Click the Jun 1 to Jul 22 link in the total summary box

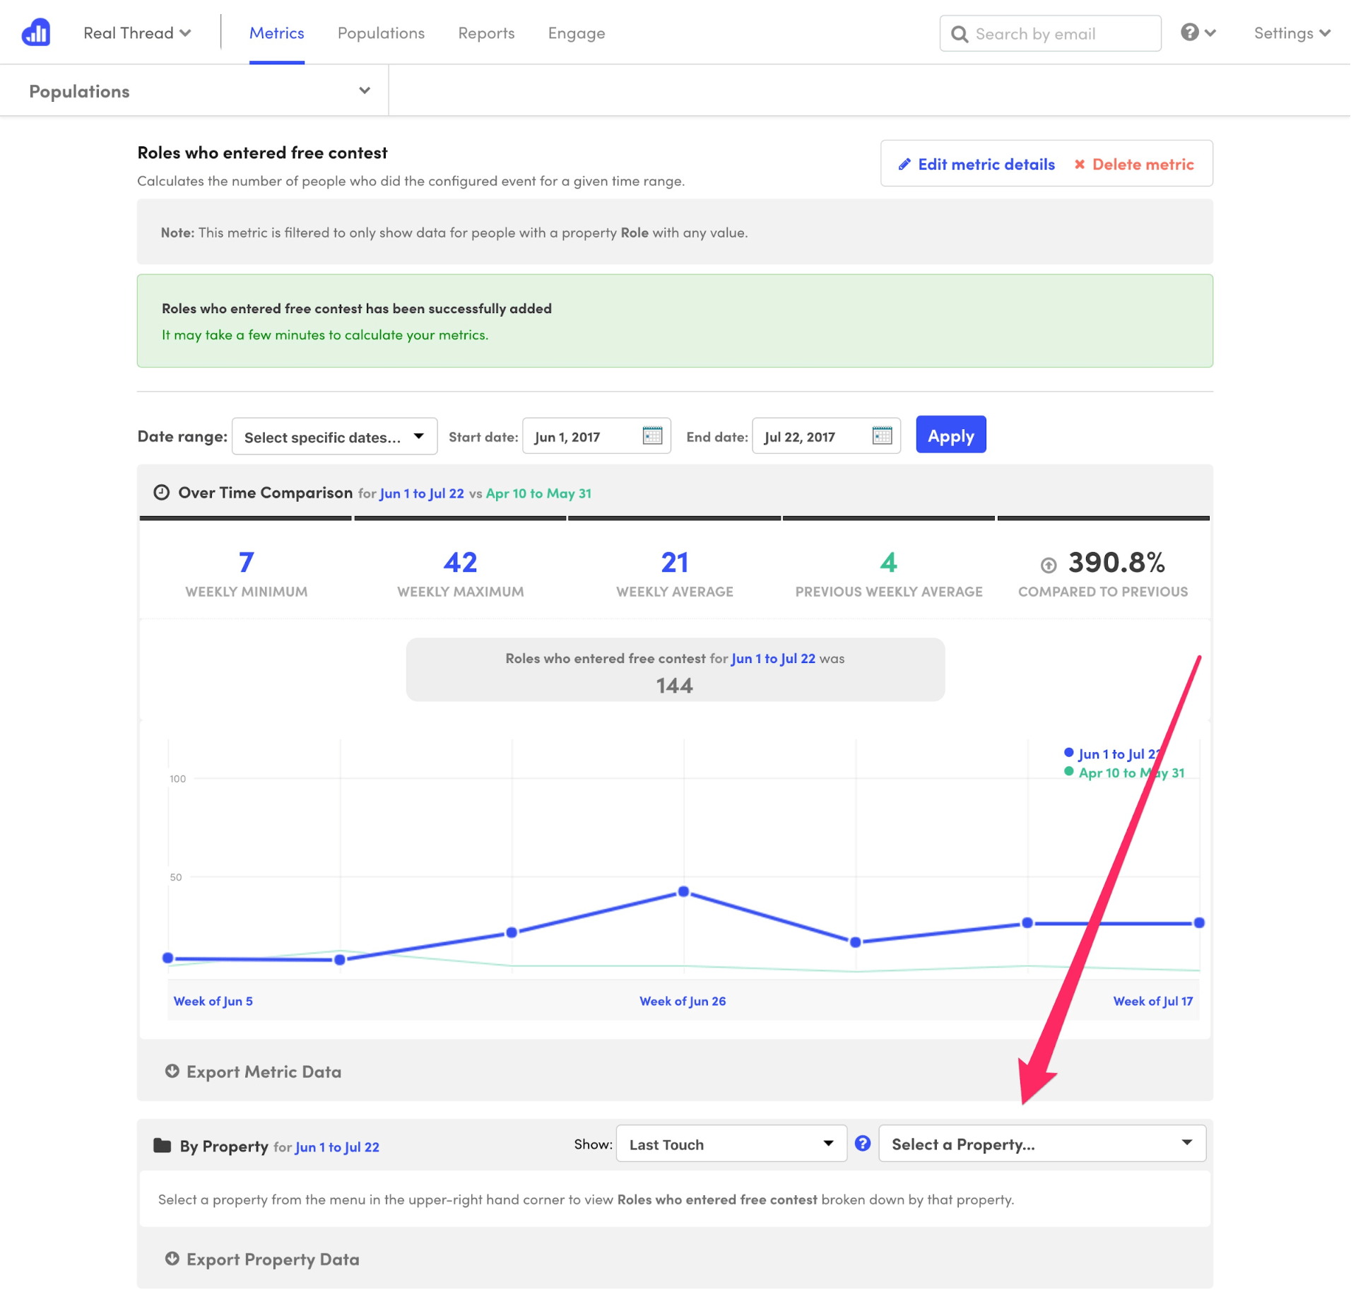tap(773, 659)
